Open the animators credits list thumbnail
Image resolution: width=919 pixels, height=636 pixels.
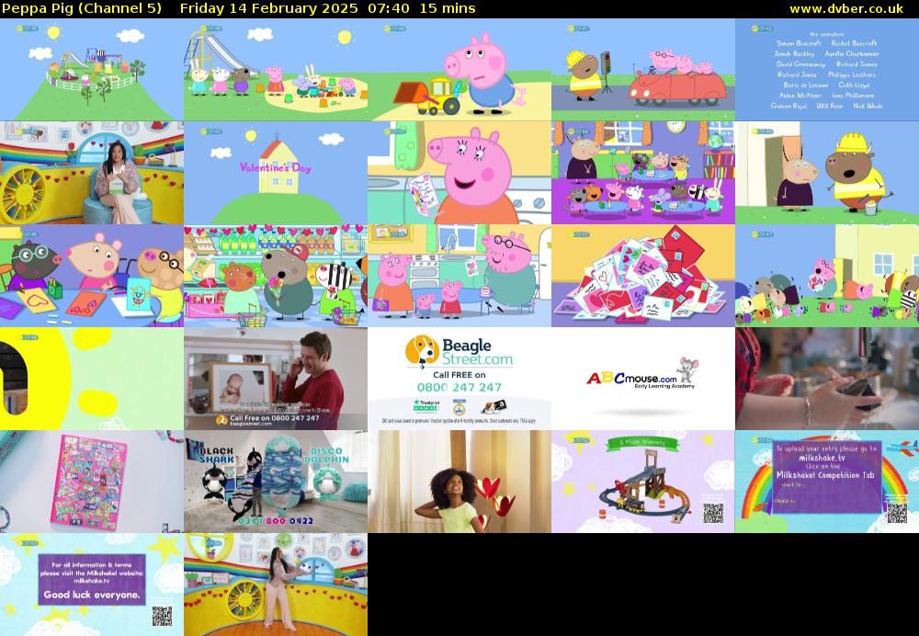826,70
